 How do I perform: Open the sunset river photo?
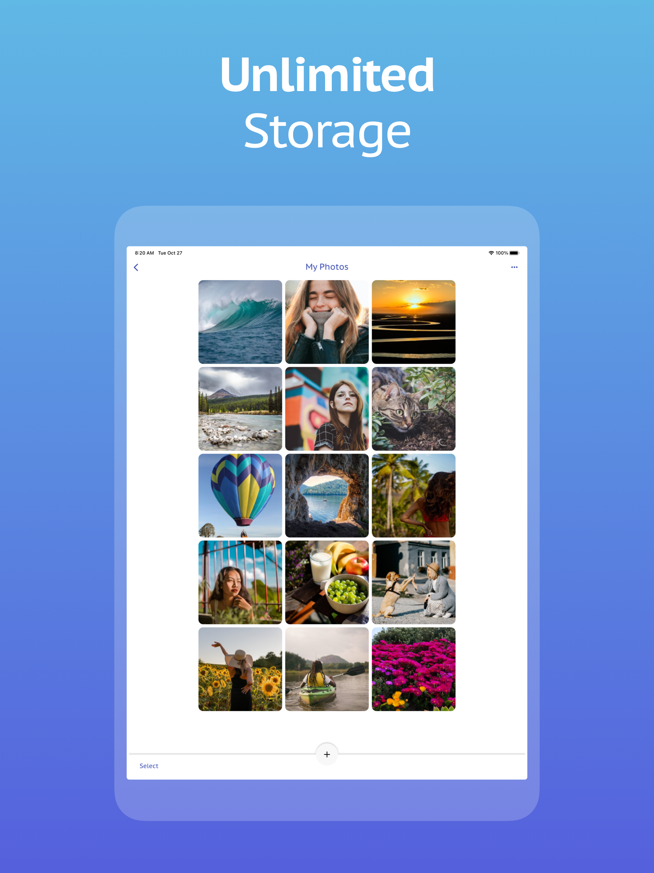[414, 321]
